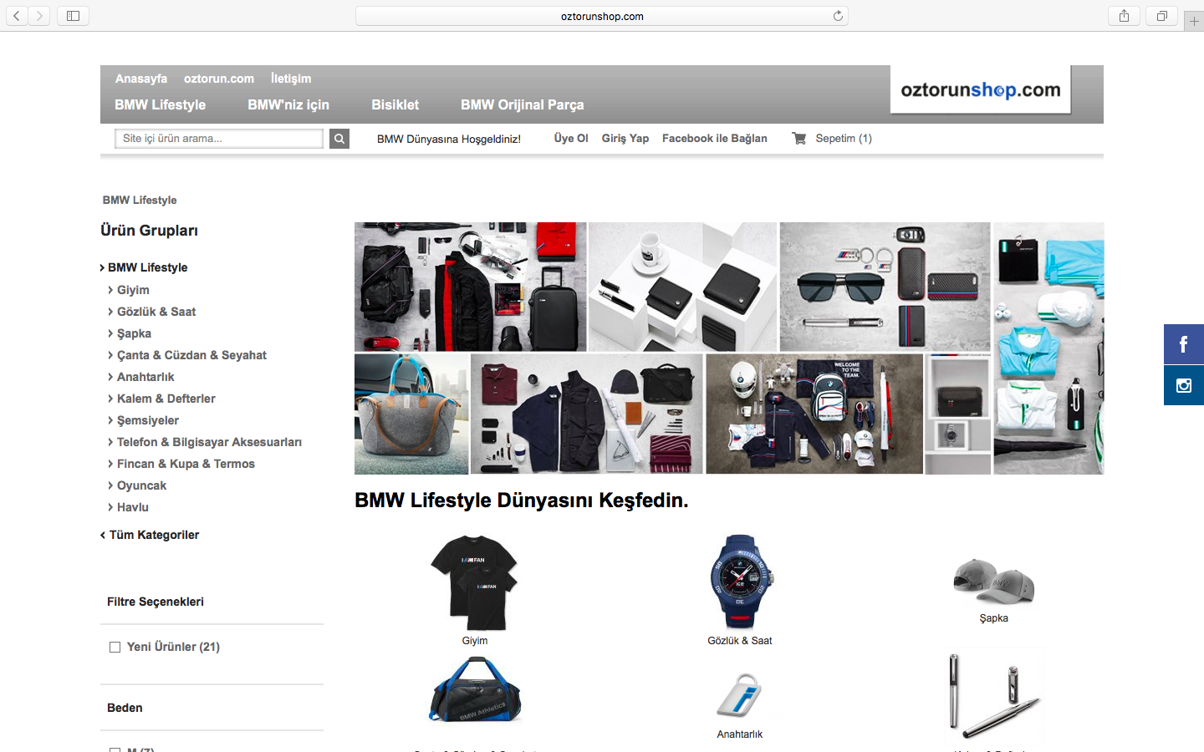Open BMW Lifestyle main menu
1204x752 pixels.
pos(161,104)
